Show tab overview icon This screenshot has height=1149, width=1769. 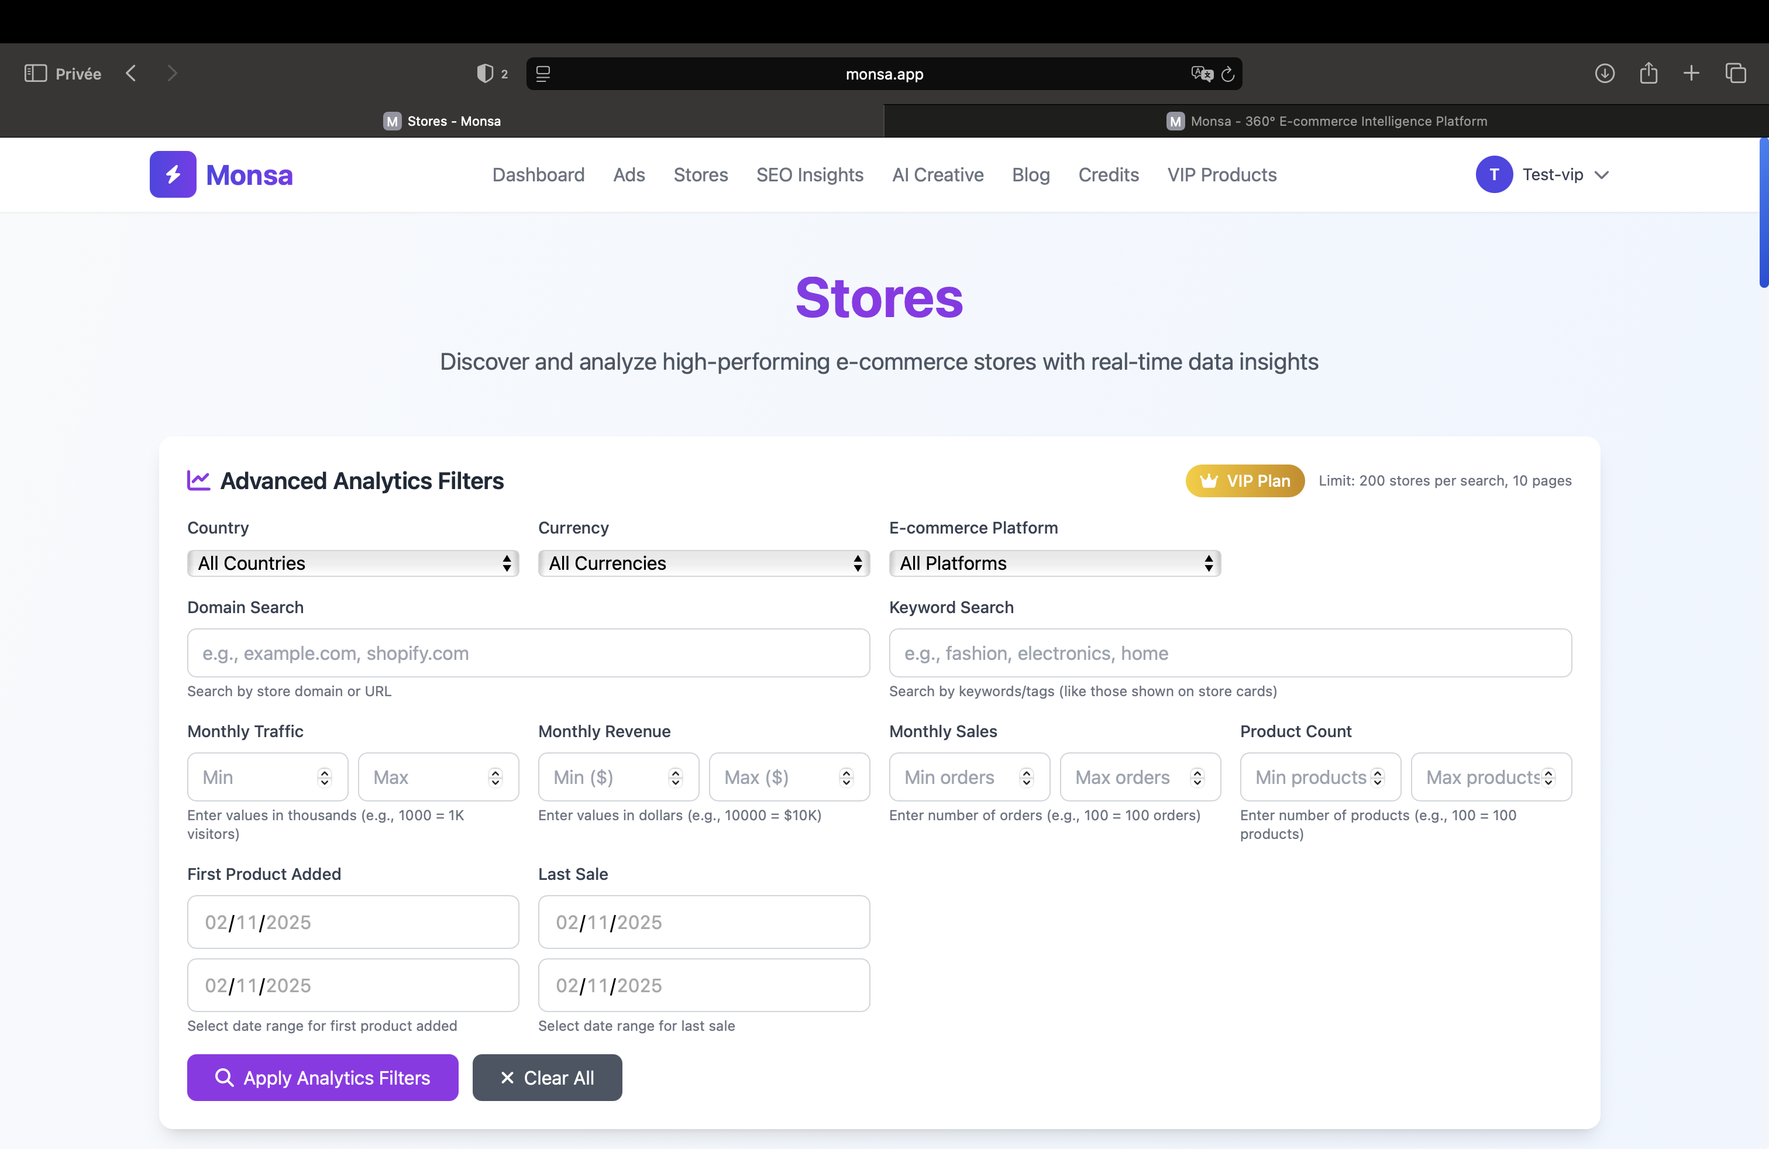1736,73
